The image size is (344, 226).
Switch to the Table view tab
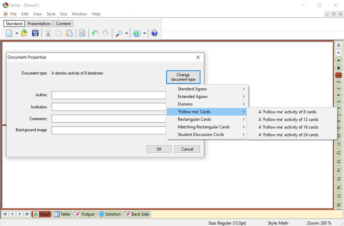click(x=62, y=214)
